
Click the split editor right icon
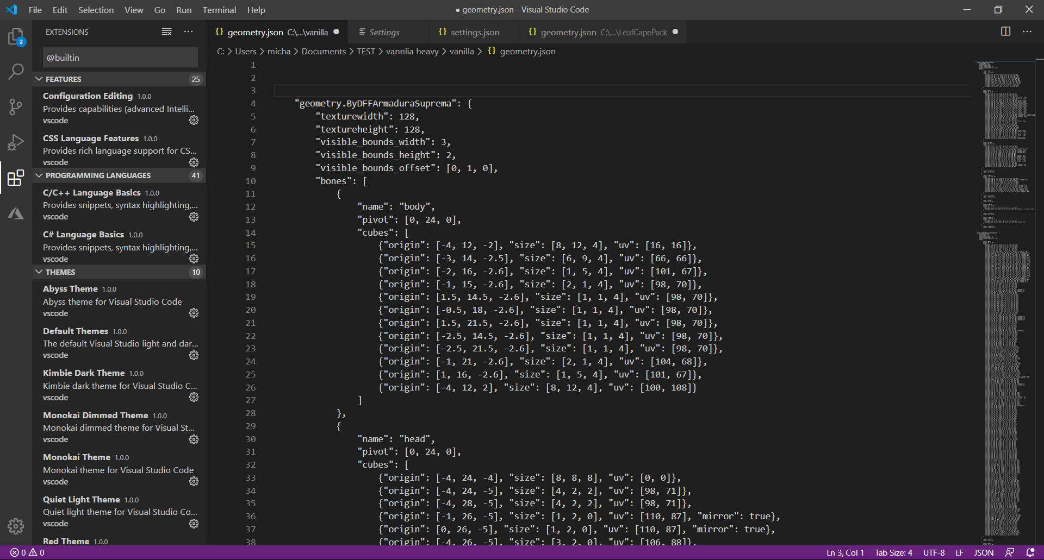pyautogui.click(x=1005, y=32)
